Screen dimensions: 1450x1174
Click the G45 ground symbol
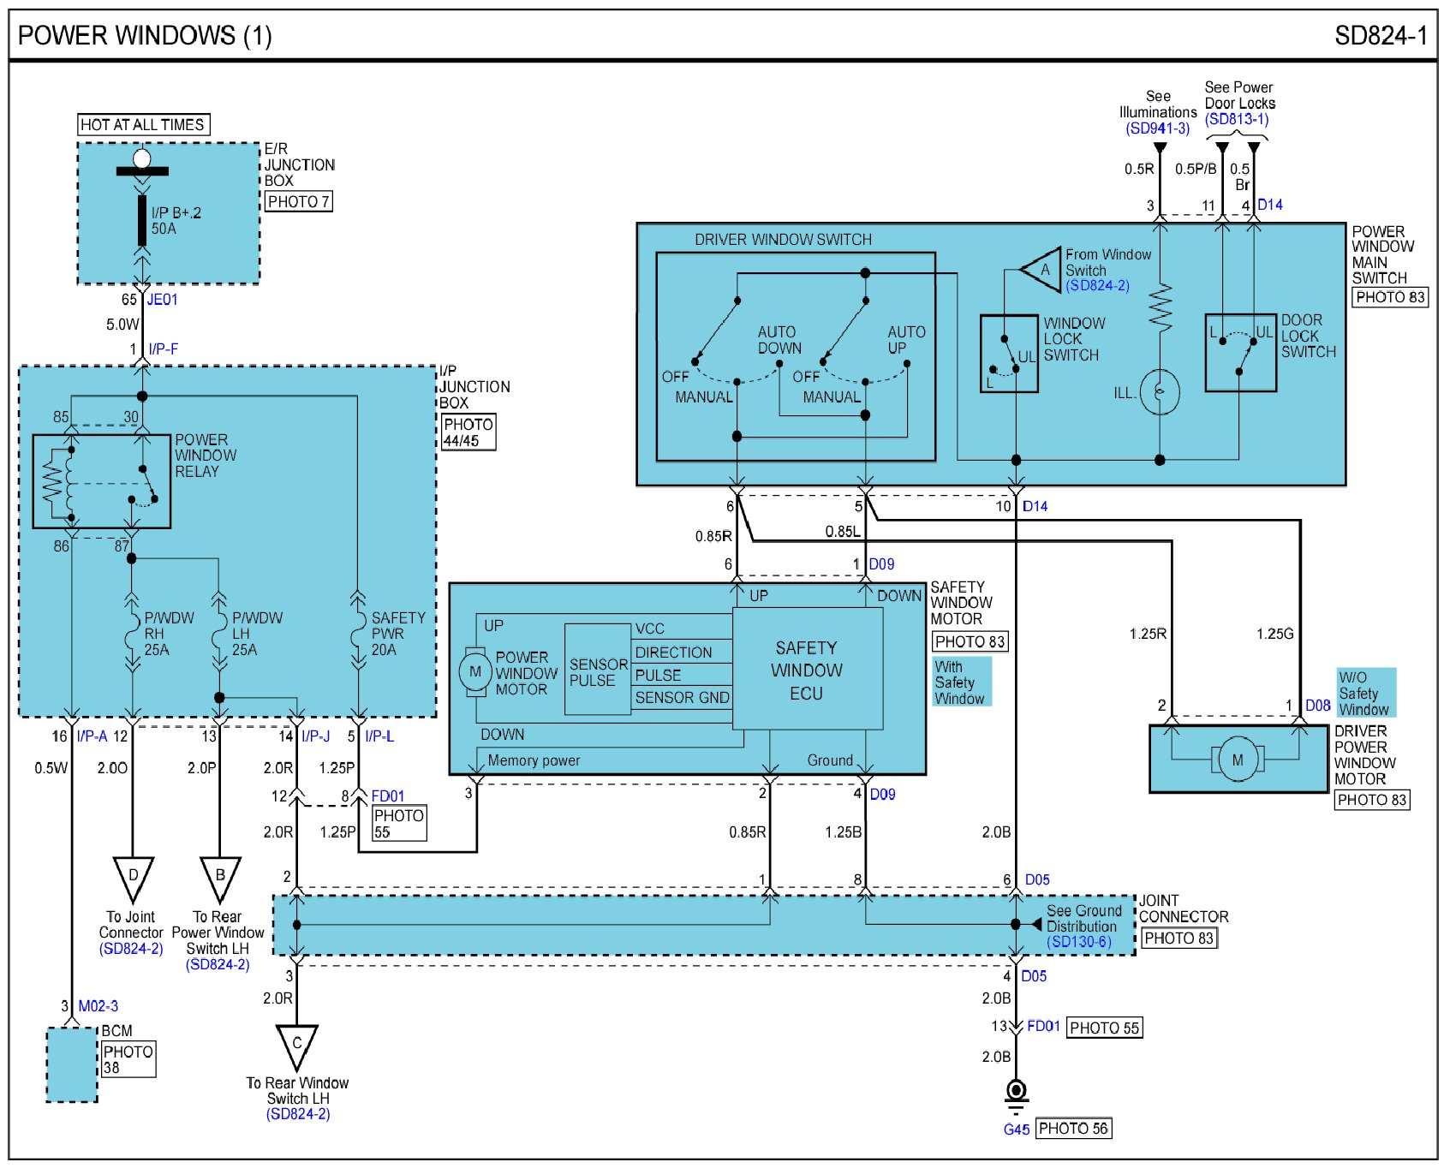[1016, 1094]
